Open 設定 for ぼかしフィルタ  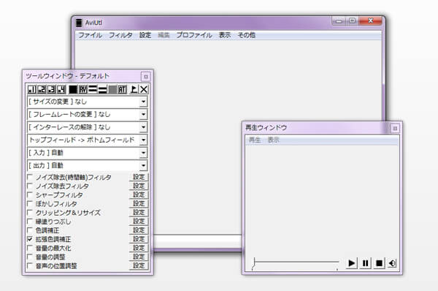pos(139,204)
